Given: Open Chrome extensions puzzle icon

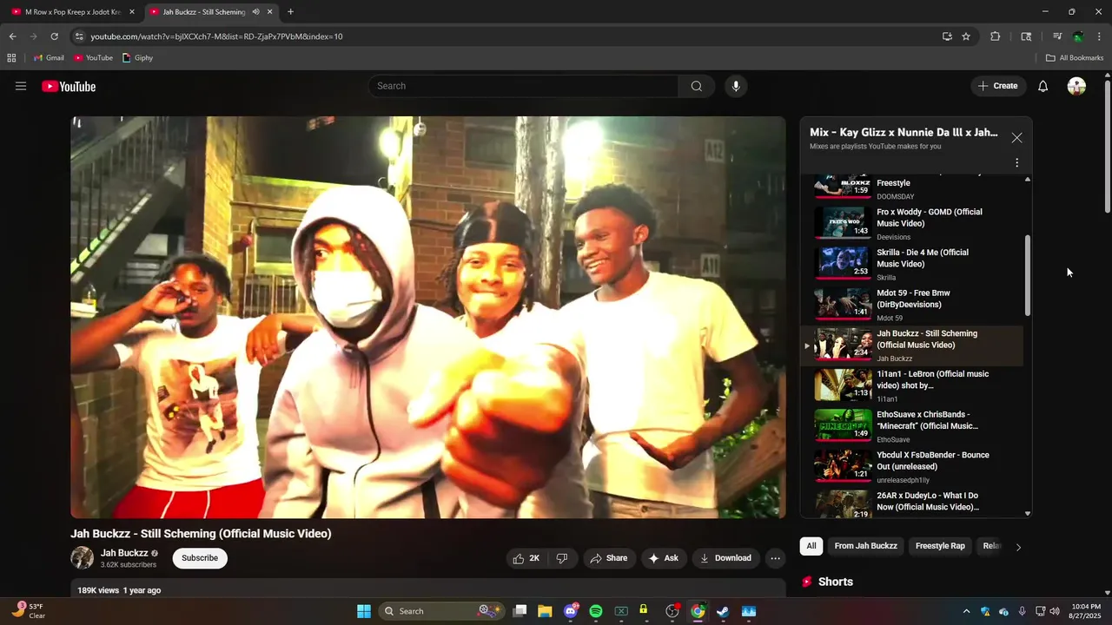Looking at the screenshot, I should tap(996, 36).
